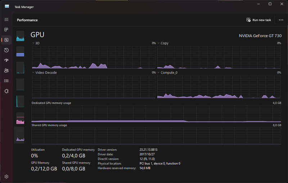The image size is (288, 183).
Task: Open the hamburger navigation menu
Action: pos(6,19)
